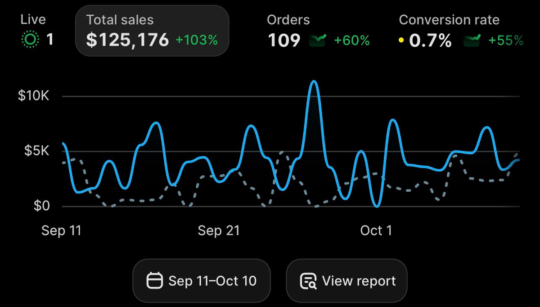Image resolution: width=540 pixels, height=307 pixels.
Task: Click the report magnifier icon
Action: point(308,281)
